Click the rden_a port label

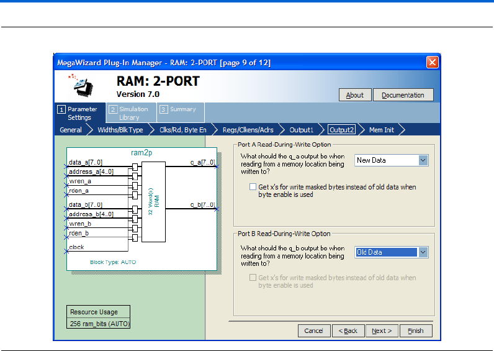tap(79, 191)
